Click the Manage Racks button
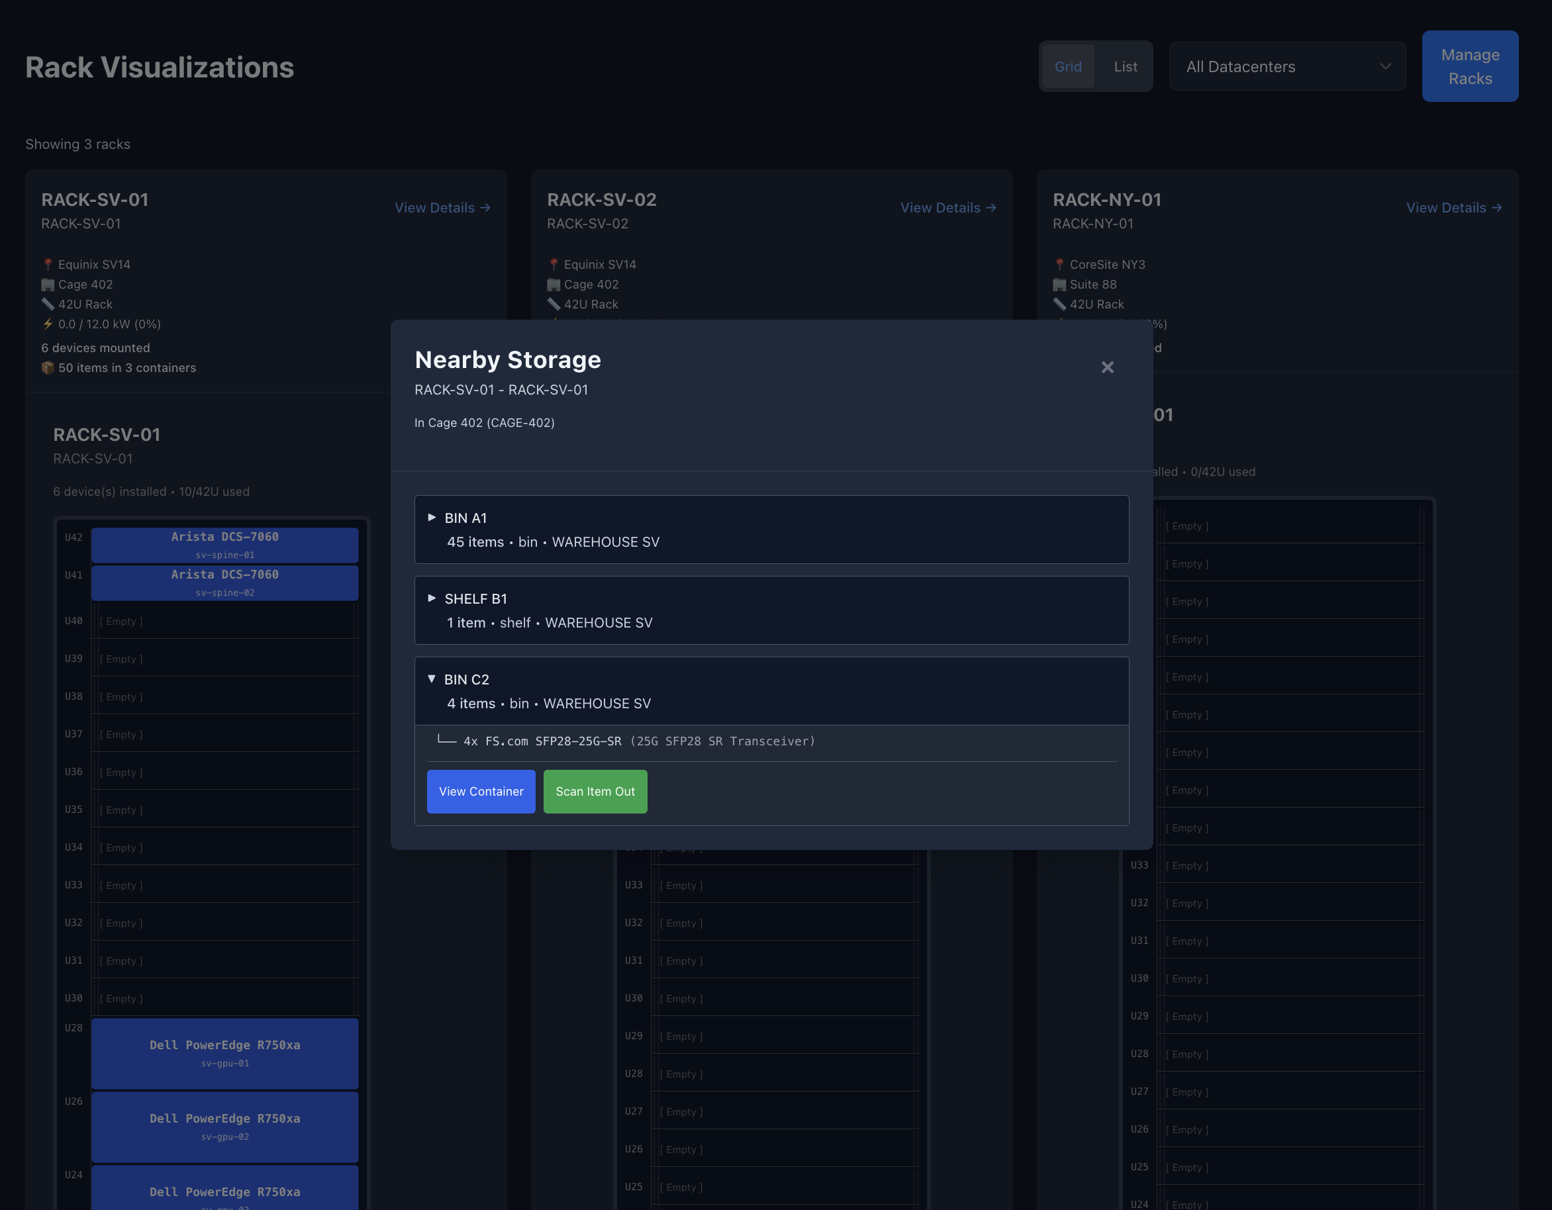Screen dimensions: 1552x1210 pos(1470,66)
